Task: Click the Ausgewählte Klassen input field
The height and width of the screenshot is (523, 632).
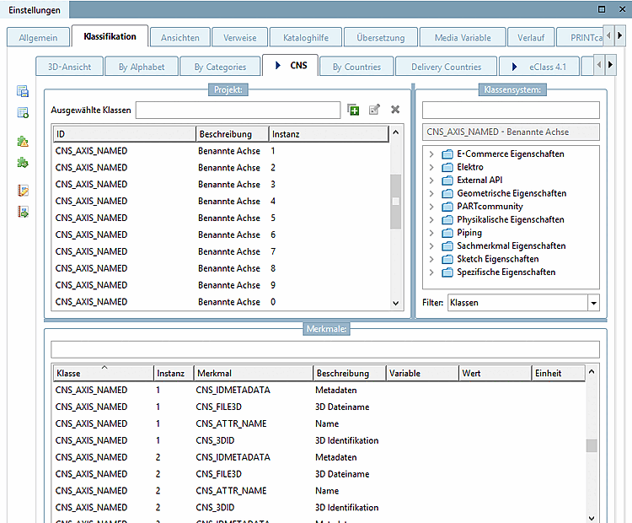Action: coord(238,110)
